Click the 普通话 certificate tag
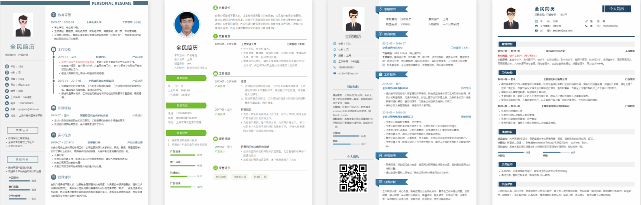Screen dimensions: 641x205 pos(221,176)
